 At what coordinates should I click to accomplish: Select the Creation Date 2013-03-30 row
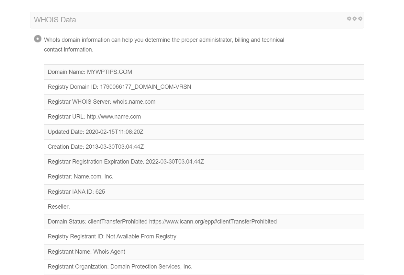click(204, 147)
